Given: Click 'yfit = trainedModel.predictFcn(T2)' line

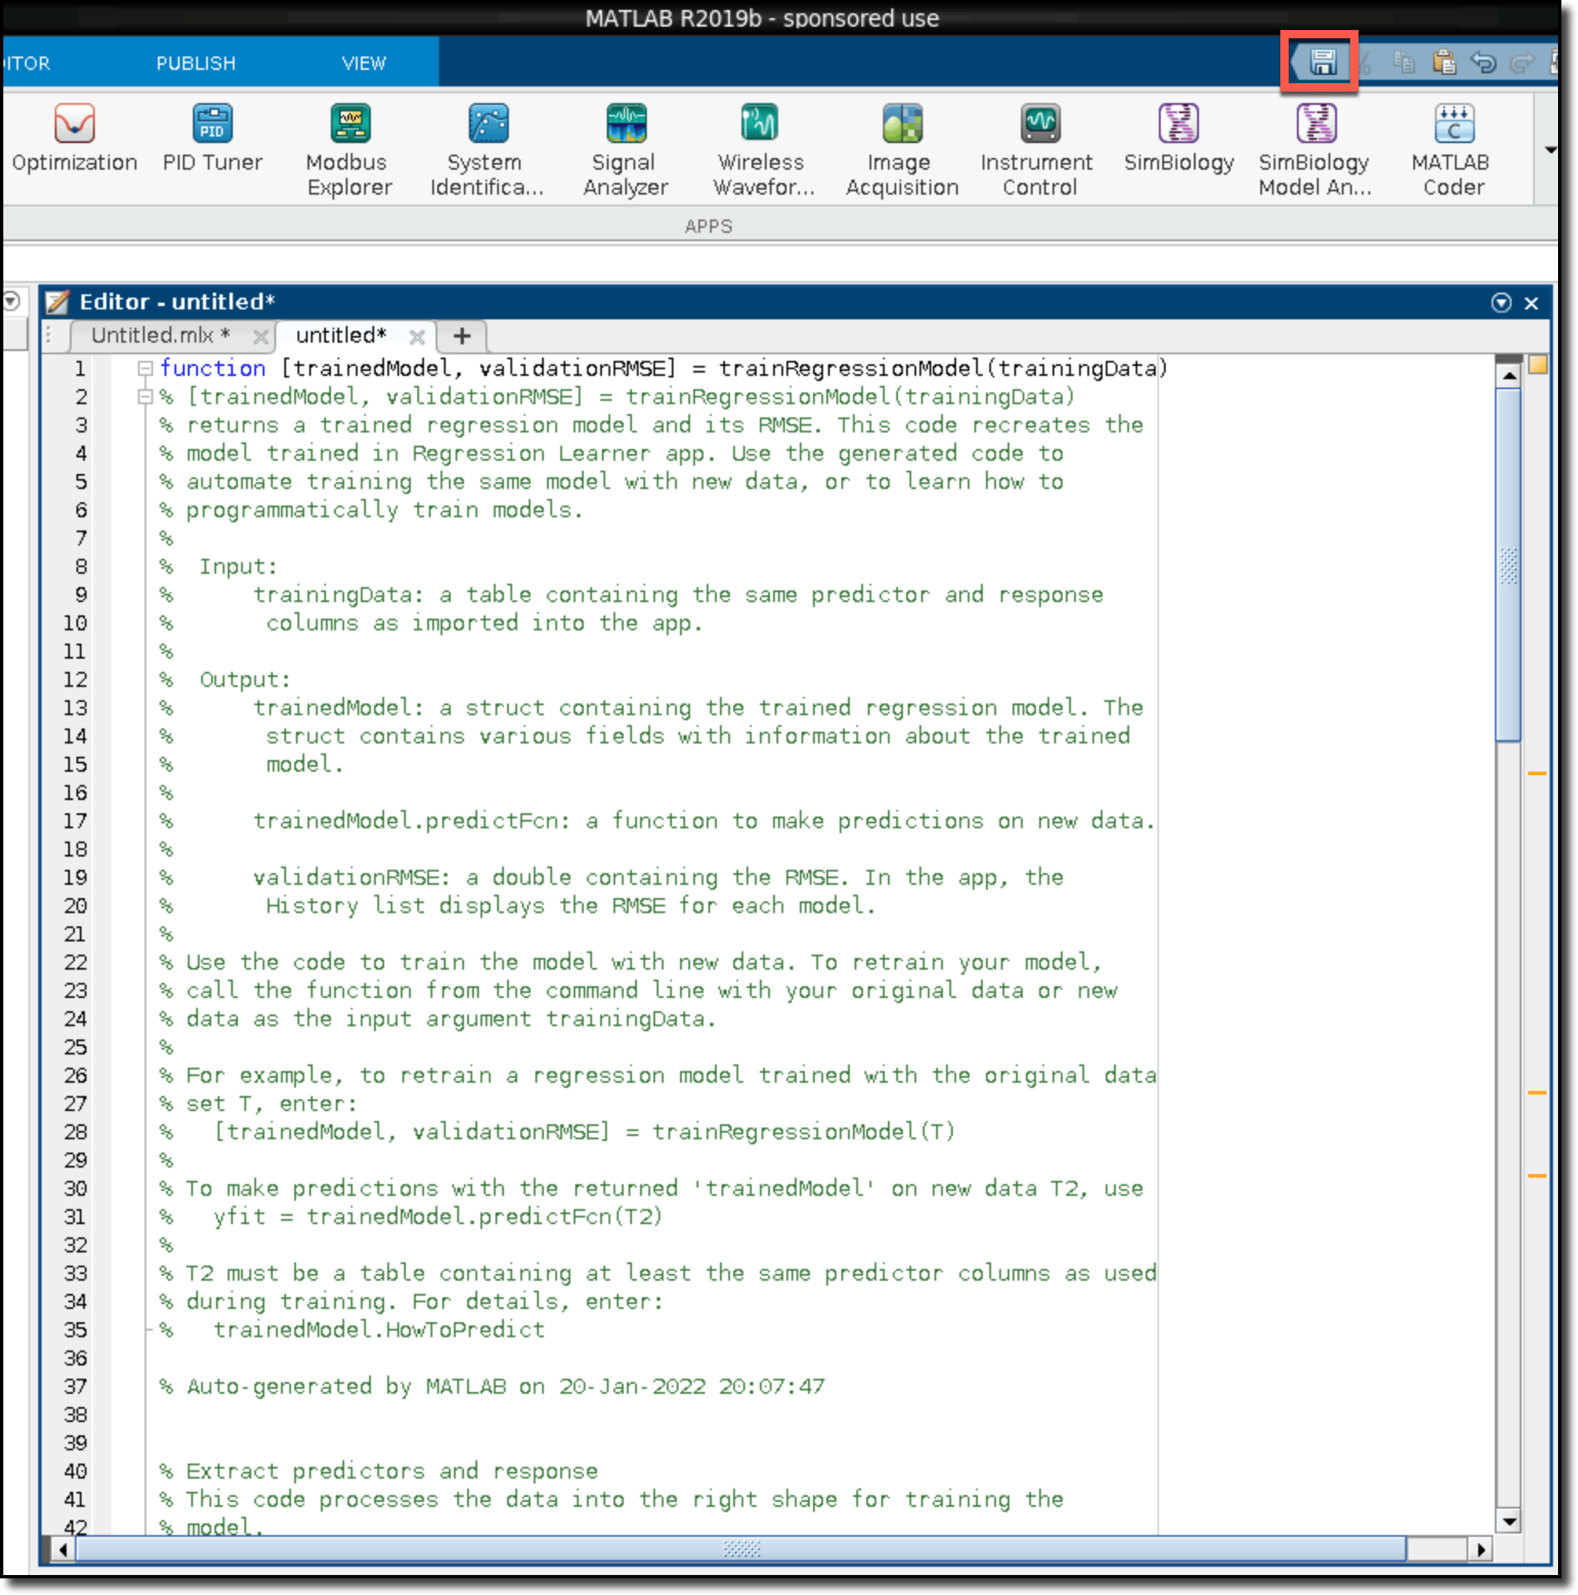Looking at the screenshot, I should pos(437,1217).
